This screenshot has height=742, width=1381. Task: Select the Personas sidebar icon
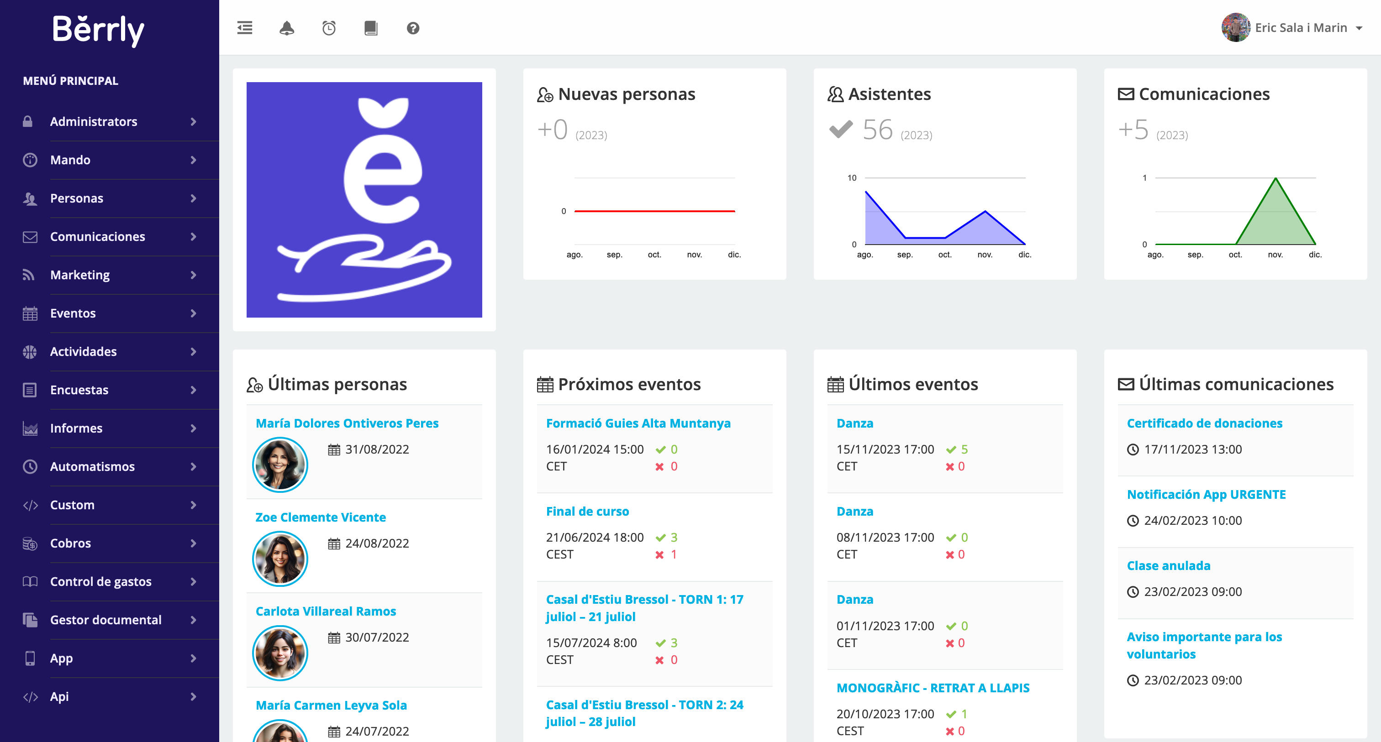coord(30,198)
